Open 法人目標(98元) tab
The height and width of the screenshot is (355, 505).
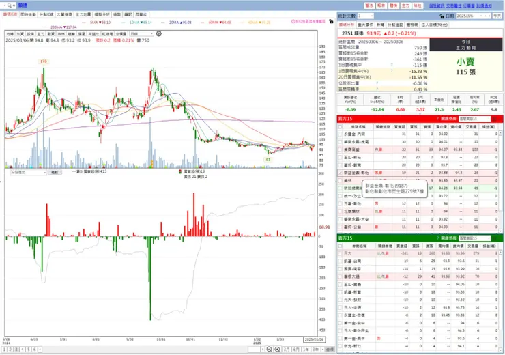coord(435,25)
